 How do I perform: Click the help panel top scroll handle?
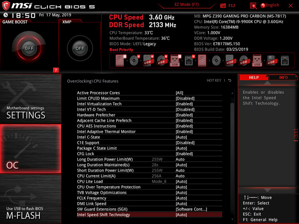pos(267,83)
